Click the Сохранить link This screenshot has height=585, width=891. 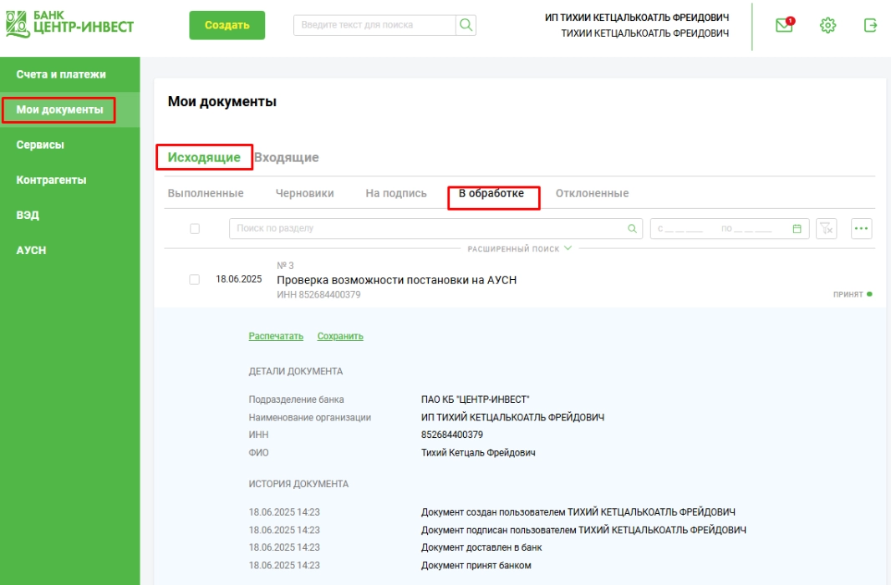340,336
